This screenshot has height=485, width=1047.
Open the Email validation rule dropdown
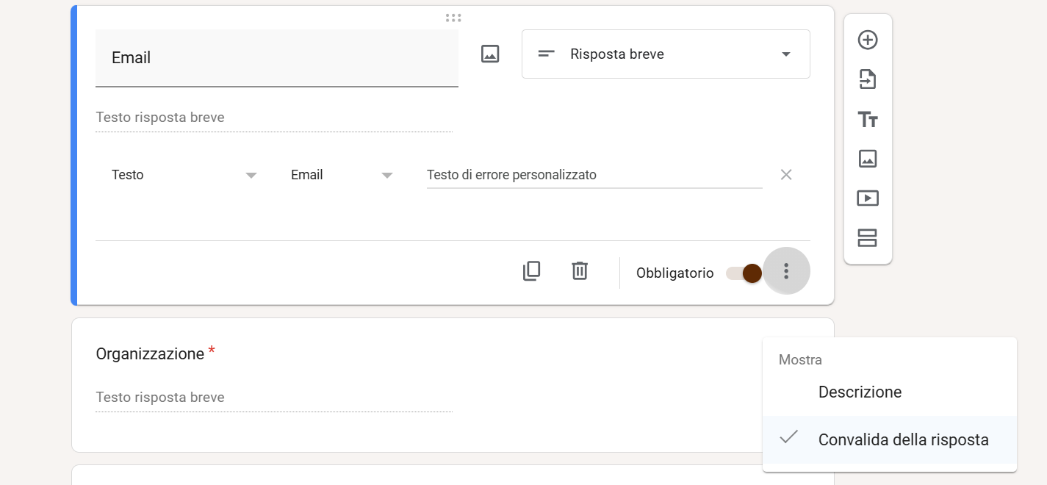coord(342,175)
